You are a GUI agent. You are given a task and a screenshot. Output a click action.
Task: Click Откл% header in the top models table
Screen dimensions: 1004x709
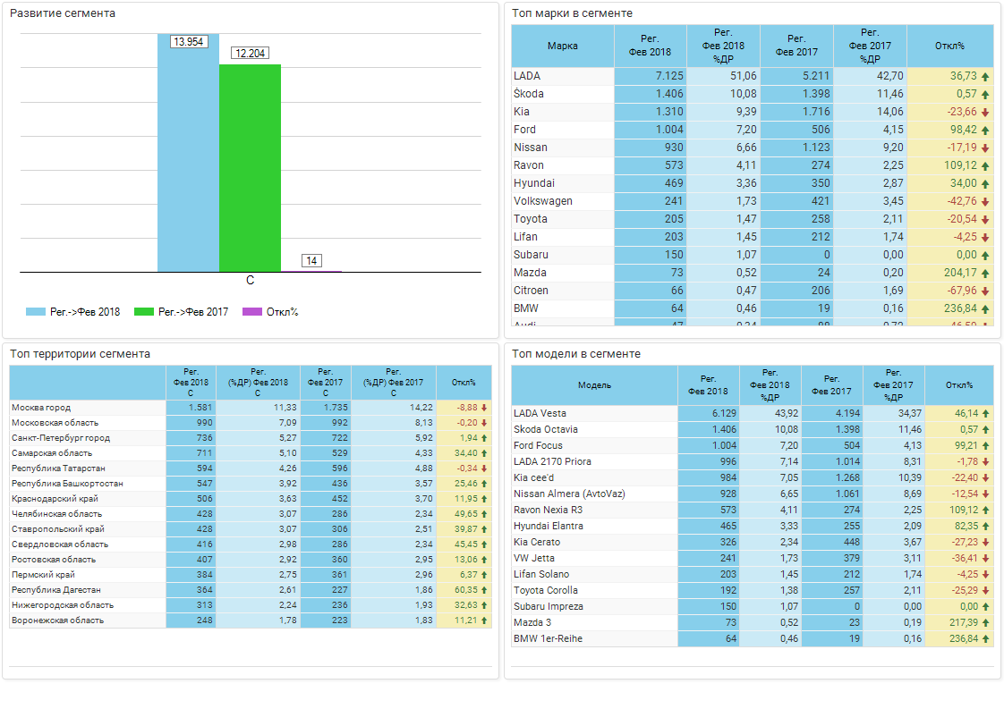click(959, 385)
